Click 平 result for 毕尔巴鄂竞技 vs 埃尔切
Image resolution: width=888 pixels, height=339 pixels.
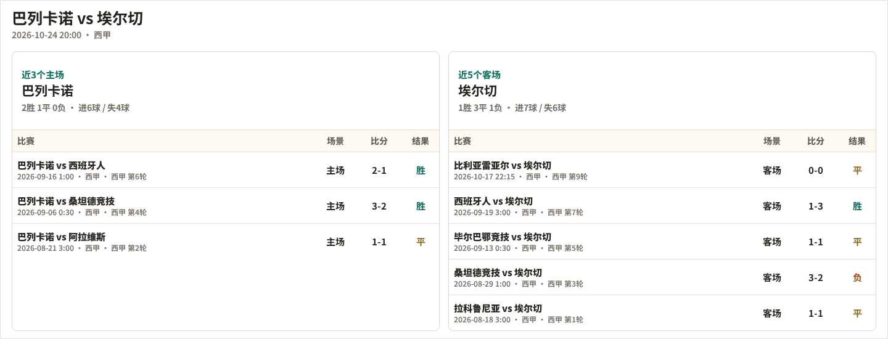pyautogui.click(x=857, y=242)
